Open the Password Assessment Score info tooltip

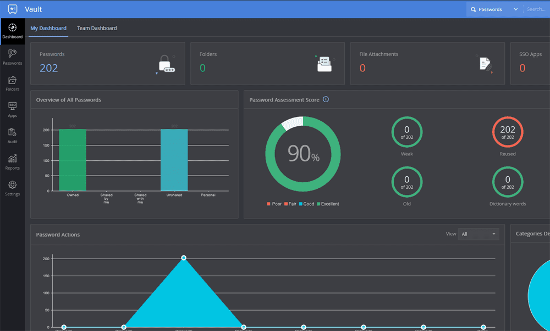326,99
